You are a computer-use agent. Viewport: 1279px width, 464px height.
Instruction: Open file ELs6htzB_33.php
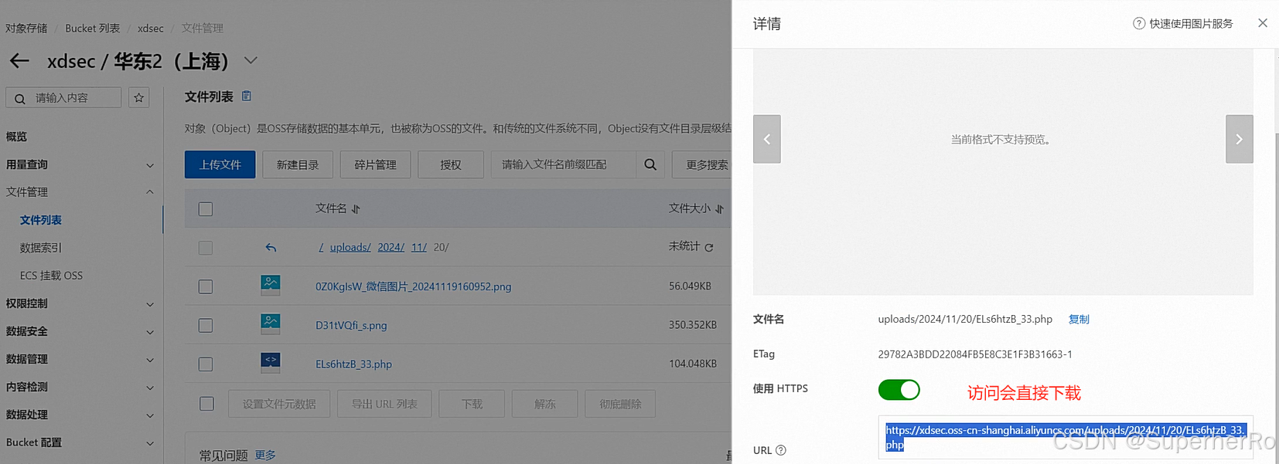coord(353,364)
